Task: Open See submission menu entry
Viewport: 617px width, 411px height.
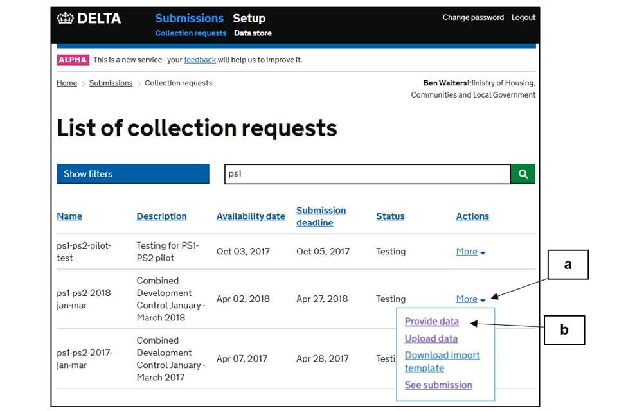Action: point(438,385)
